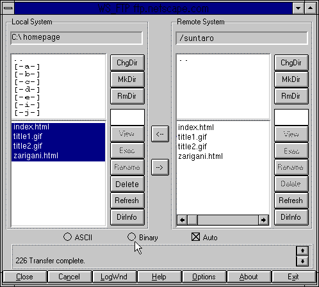
Task: Click remote file list scroll right arrow
Action: click(263, 220)
